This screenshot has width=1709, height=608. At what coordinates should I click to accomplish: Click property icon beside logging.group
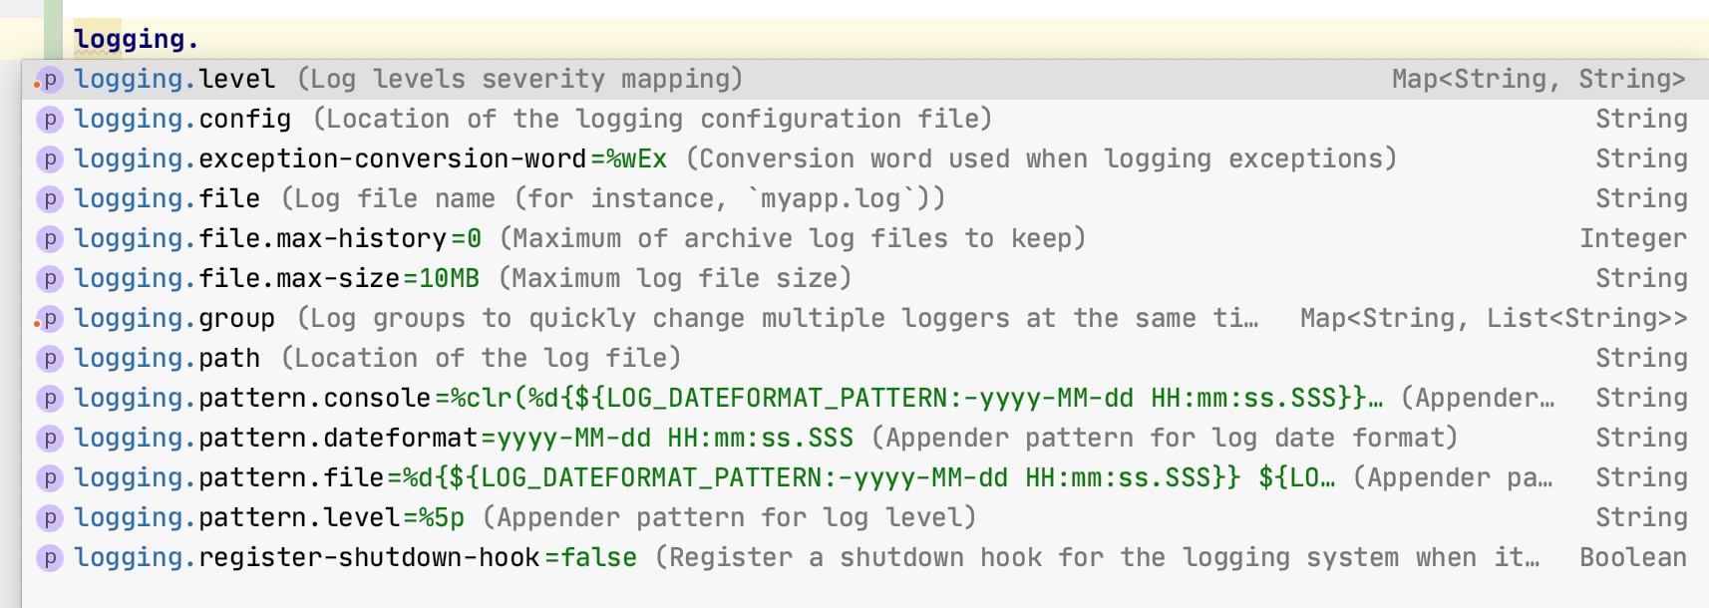(x=49, y=319)
